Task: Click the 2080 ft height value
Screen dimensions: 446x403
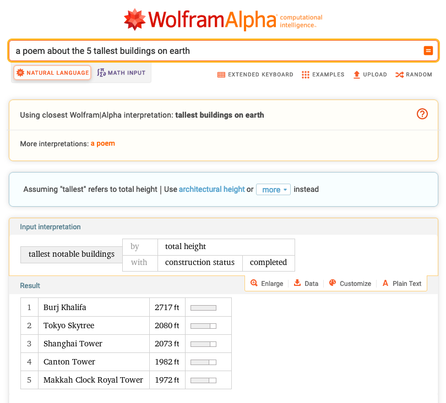Action: pos(167,325)
